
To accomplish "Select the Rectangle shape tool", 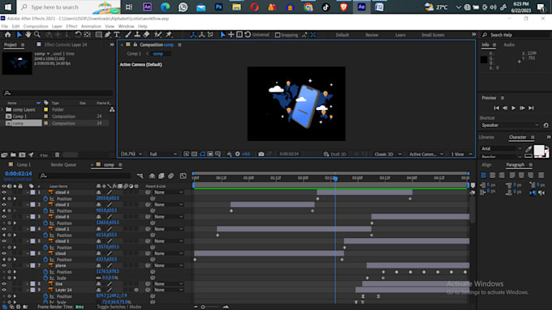I will (x=98, y=35).
